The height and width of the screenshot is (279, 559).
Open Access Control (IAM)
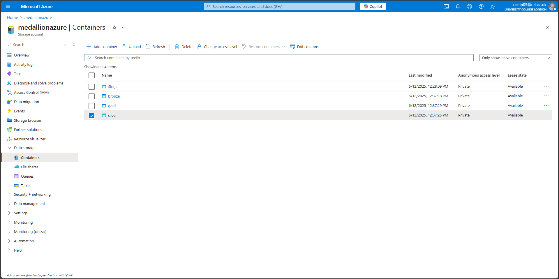pos(31,92)
